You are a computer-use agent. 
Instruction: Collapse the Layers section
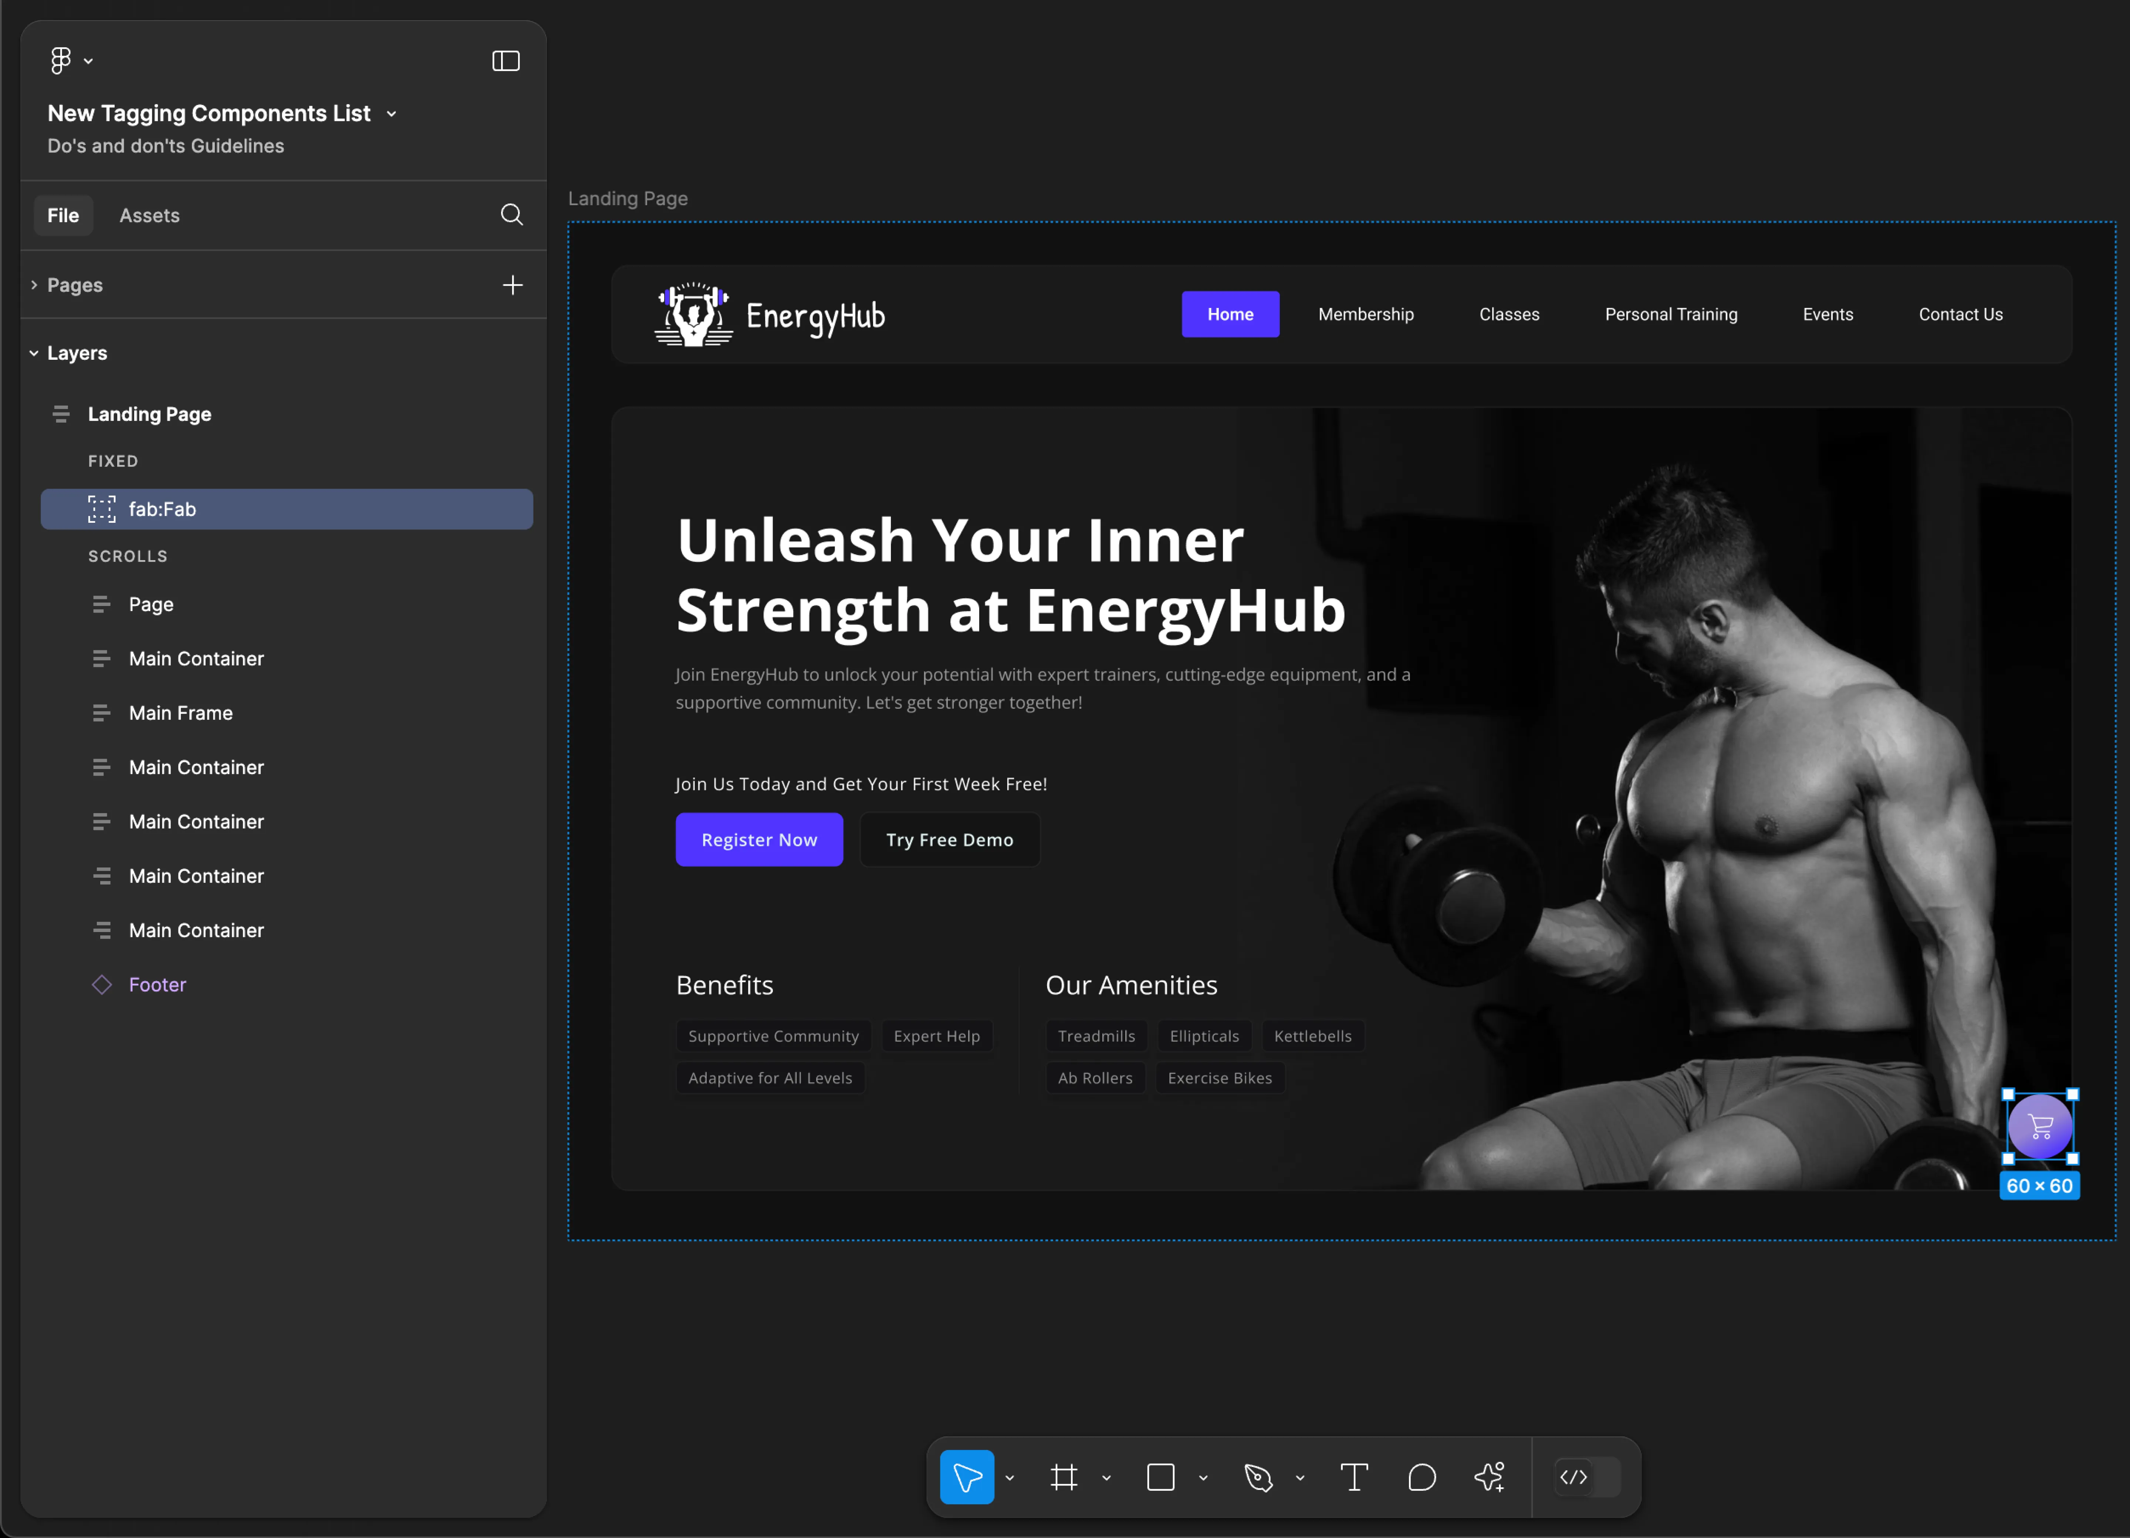(34, 353)
